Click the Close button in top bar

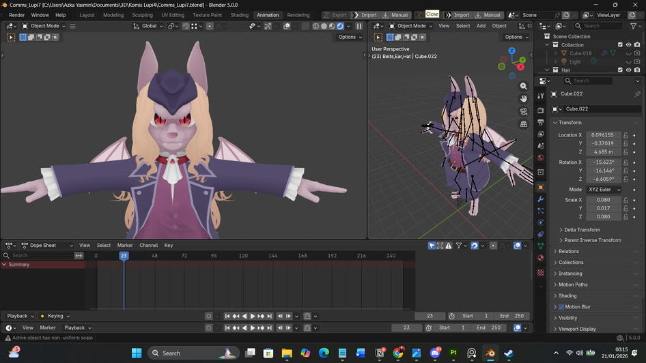pyautogui.click(x=432, y=14)
